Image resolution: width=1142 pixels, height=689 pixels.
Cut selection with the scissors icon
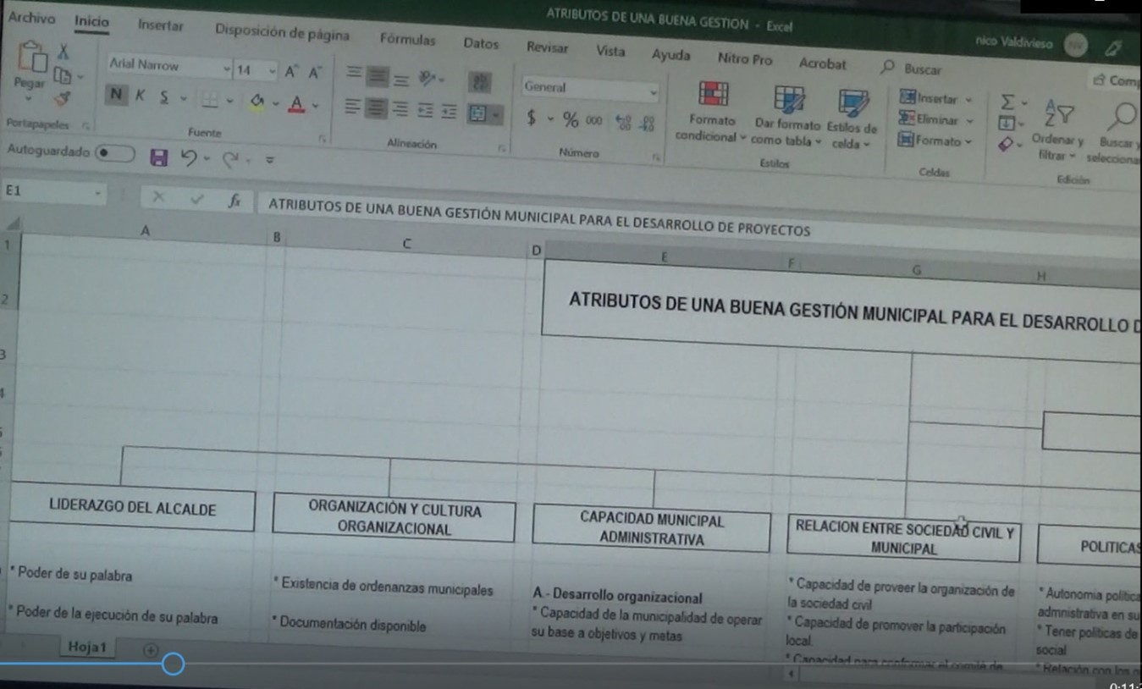[63, 52]
